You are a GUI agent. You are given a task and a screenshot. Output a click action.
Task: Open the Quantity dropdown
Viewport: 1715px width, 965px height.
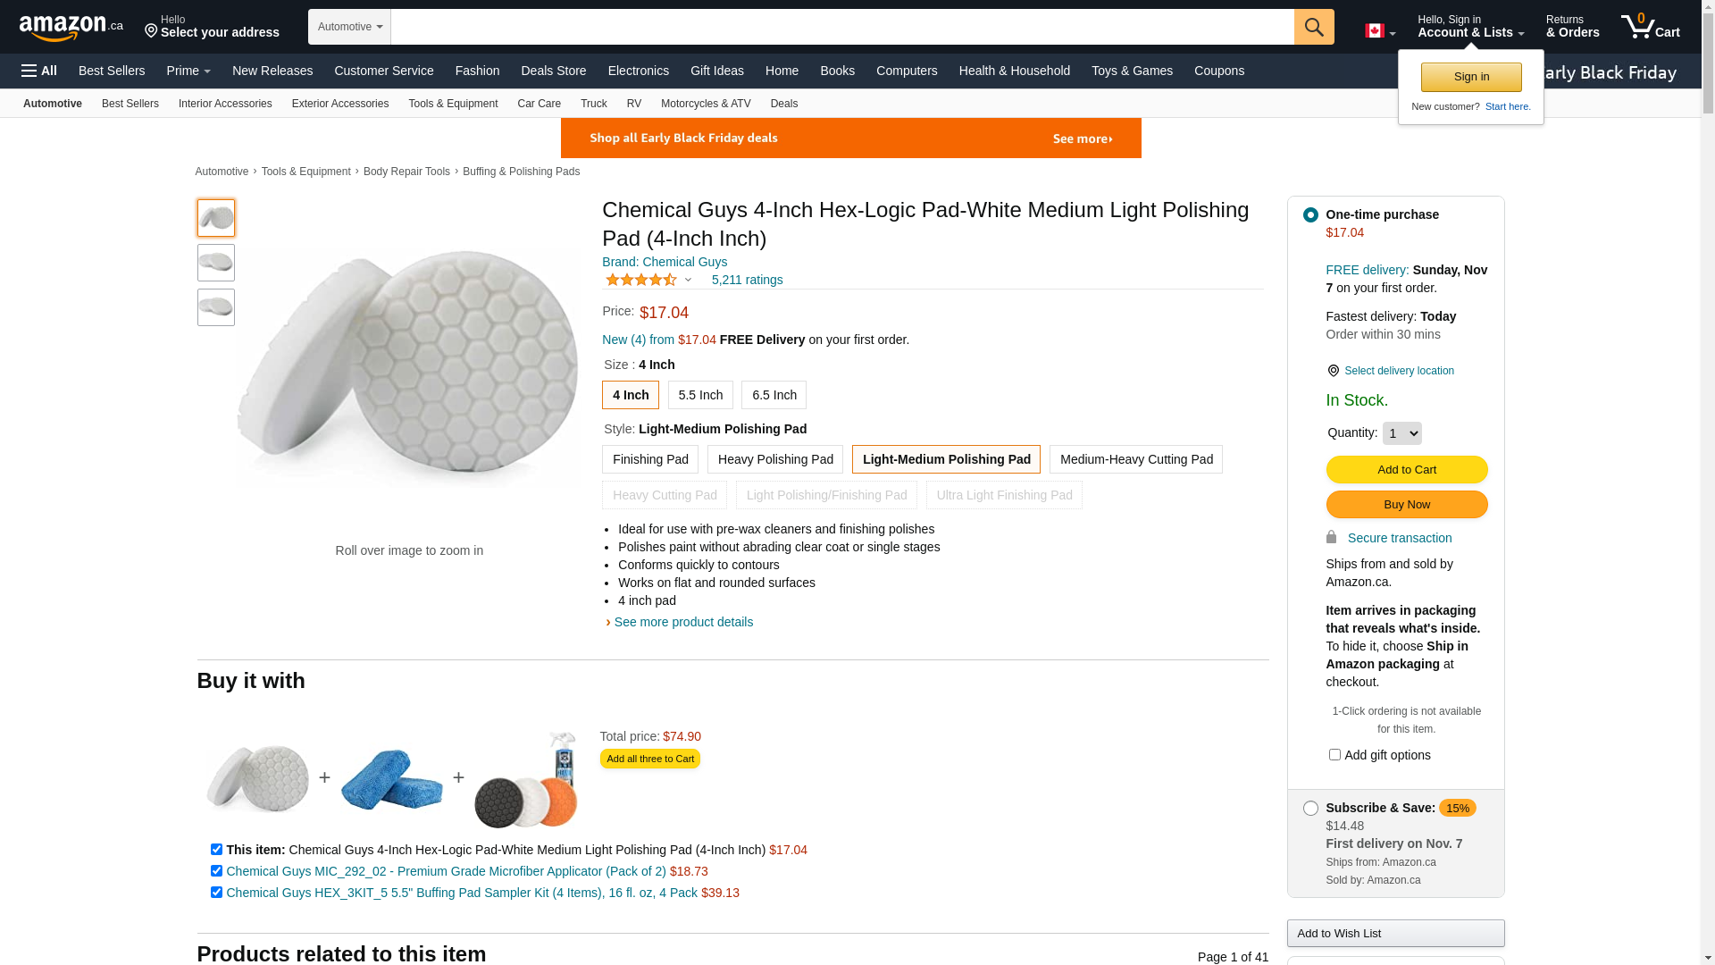1401,433
